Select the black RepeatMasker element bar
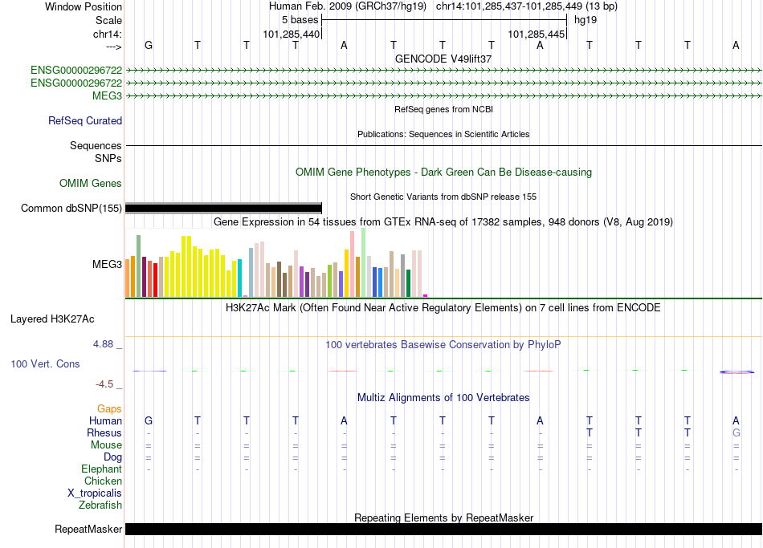This screenshot has width=763, height=548. [x=443, y=529]
